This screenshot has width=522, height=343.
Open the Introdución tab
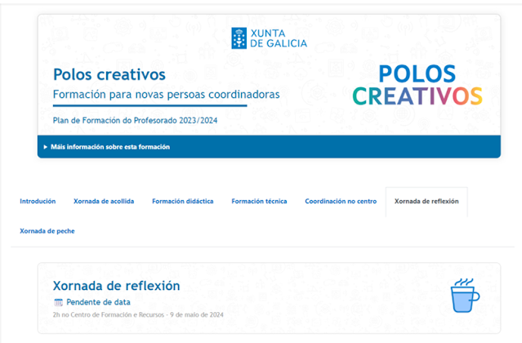tap(38, 201)
